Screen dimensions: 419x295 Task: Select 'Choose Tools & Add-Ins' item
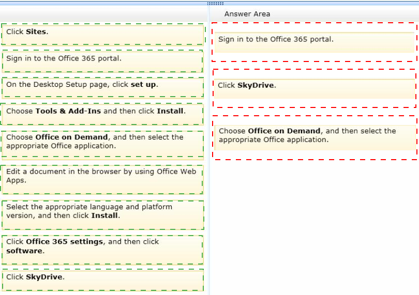(102, 114)
